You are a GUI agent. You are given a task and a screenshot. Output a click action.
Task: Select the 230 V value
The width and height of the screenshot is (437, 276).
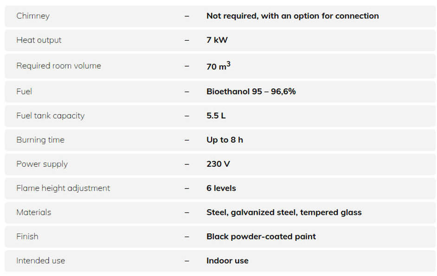click(x=218, y=164)
